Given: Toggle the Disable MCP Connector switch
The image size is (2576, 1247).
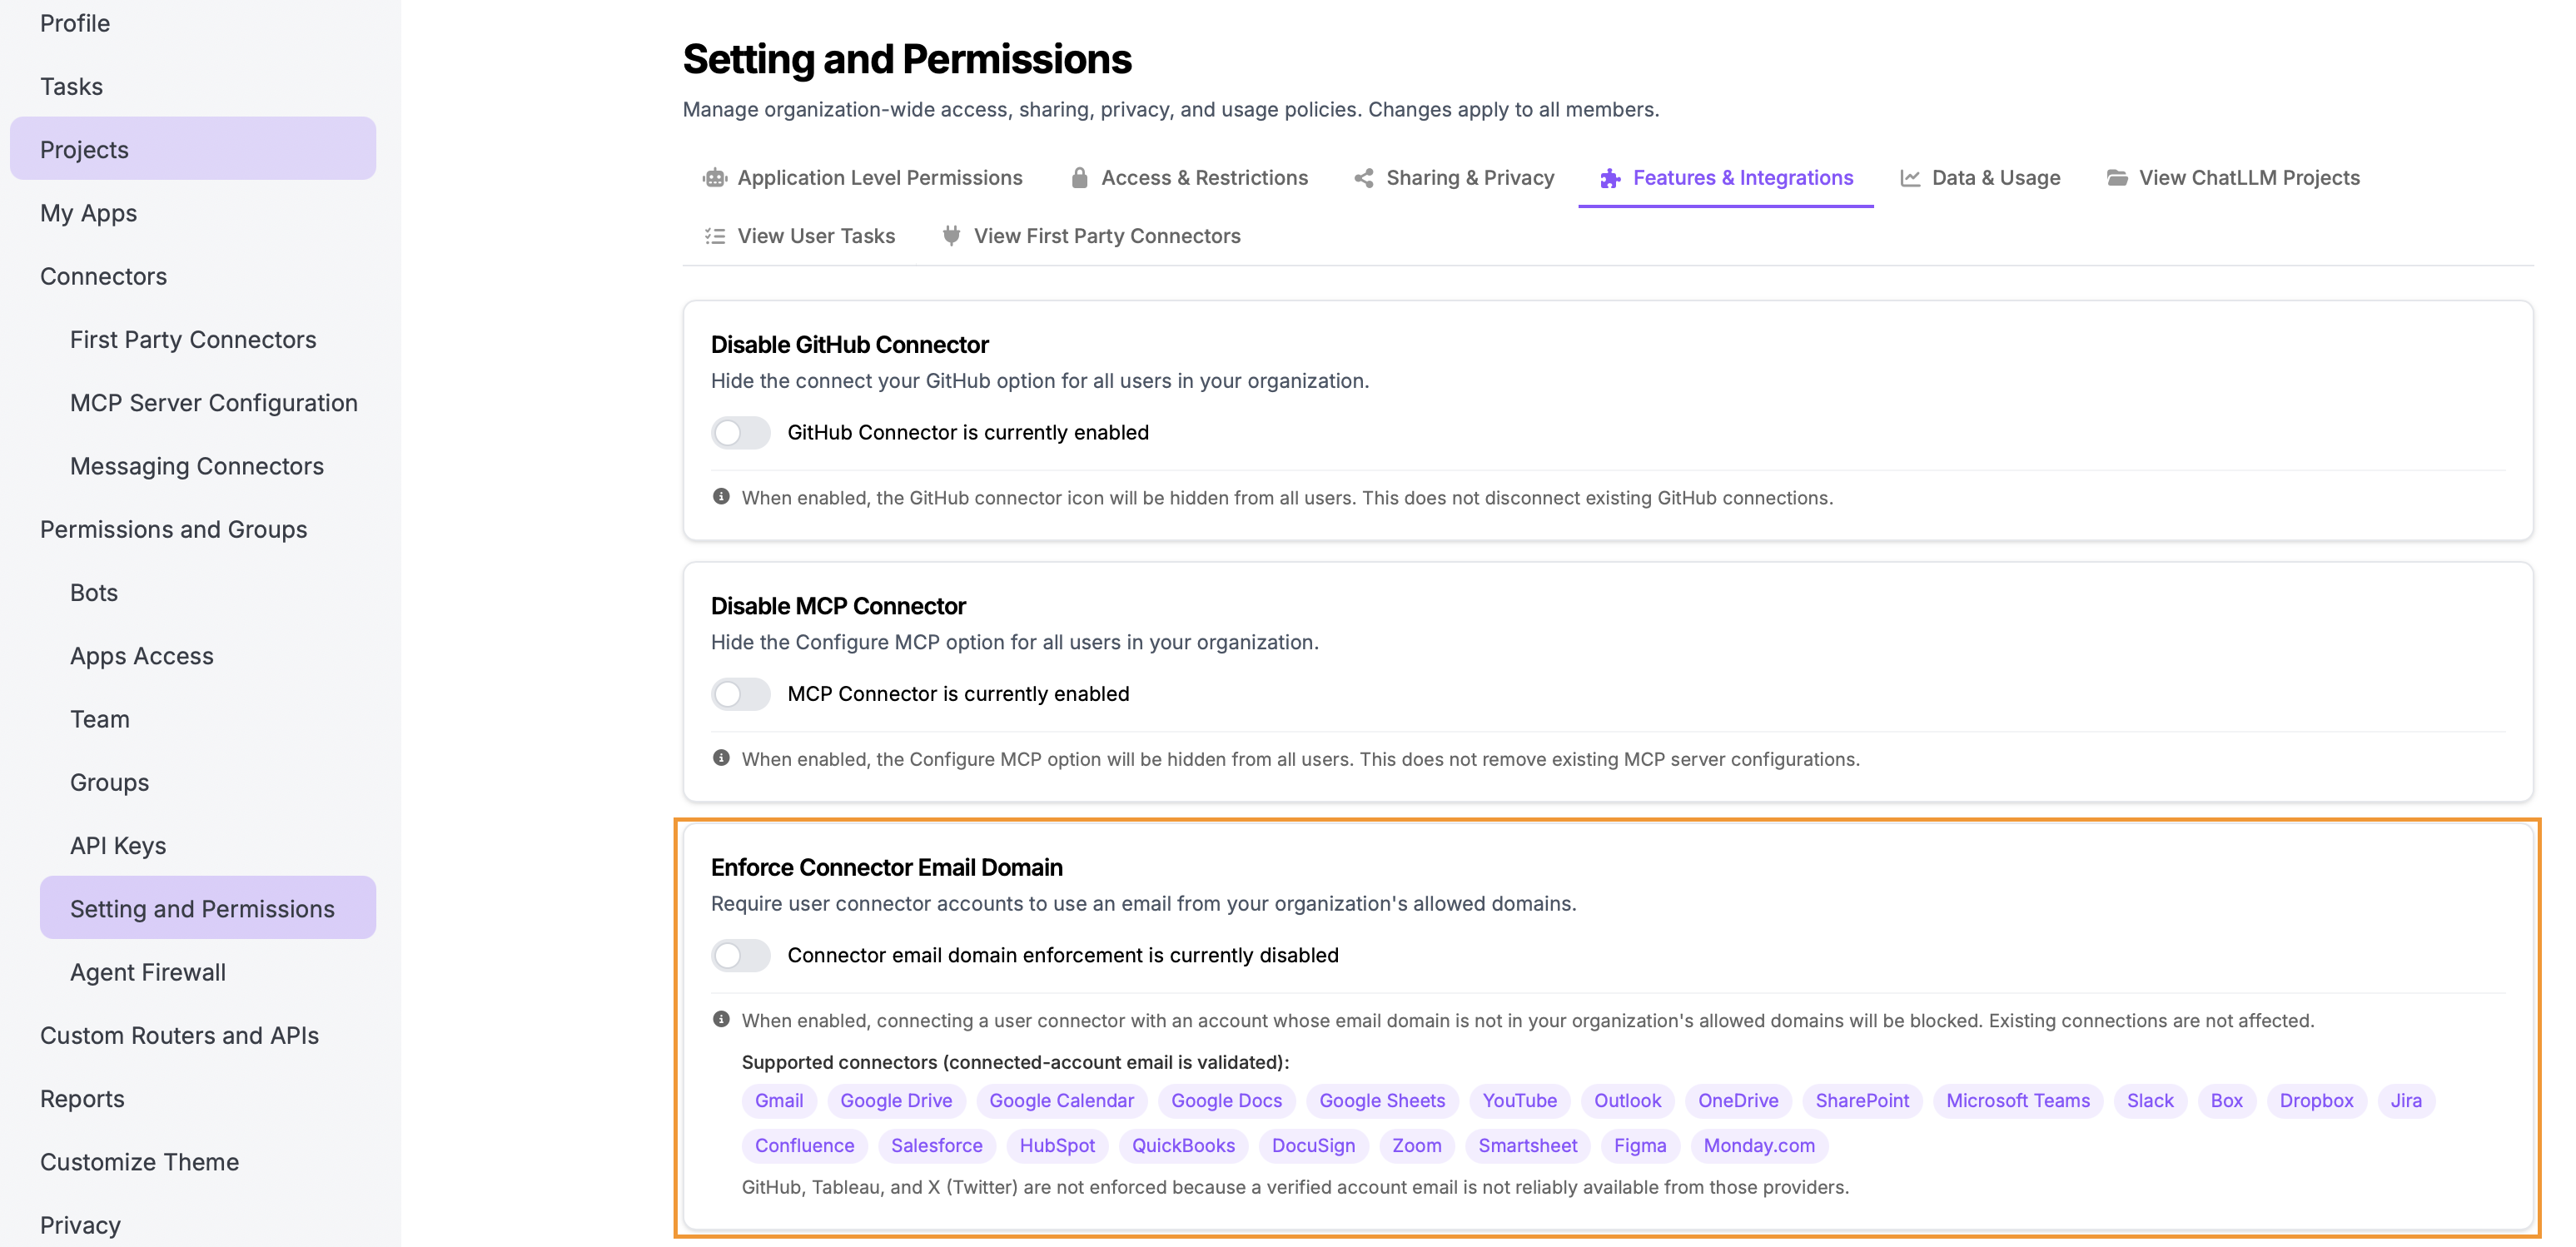Looking at the screenshot, I should coord(741,694).
